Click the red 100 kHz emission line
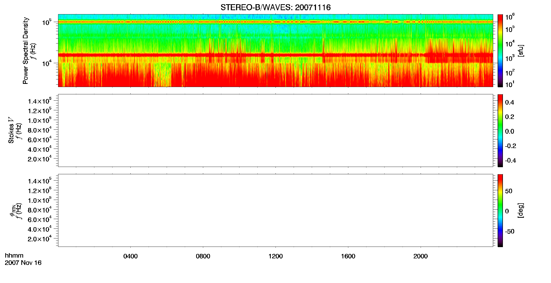The height and width of the screenshot is (283, 551). [x=275, y=22]
